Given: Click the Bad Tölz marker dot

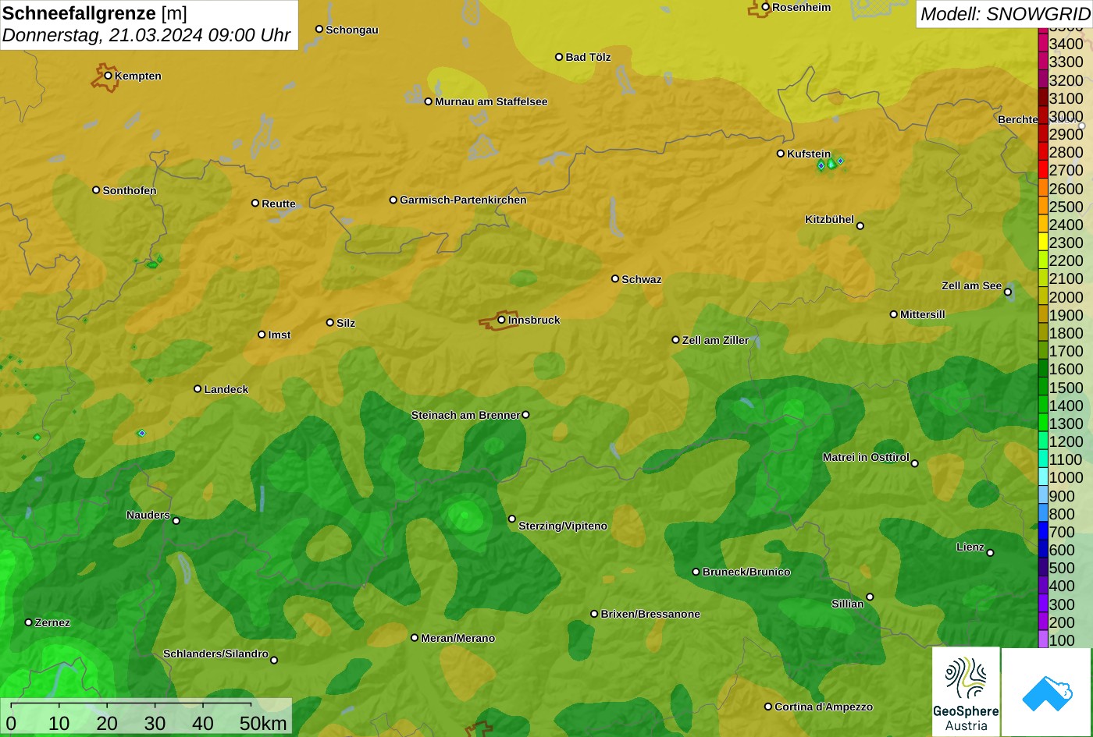Looking at the screenshot, I should point(559,57).
